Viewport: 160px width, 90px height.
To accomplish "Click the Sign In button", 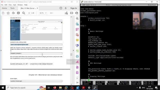I will pos(73,8).
